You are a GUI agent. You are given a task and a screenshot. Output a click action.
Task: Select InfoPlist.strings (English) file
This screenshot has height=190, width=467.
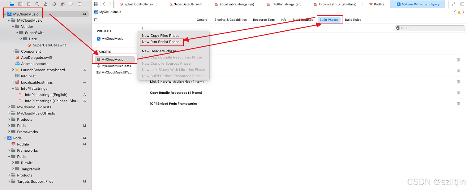(46, 95)
